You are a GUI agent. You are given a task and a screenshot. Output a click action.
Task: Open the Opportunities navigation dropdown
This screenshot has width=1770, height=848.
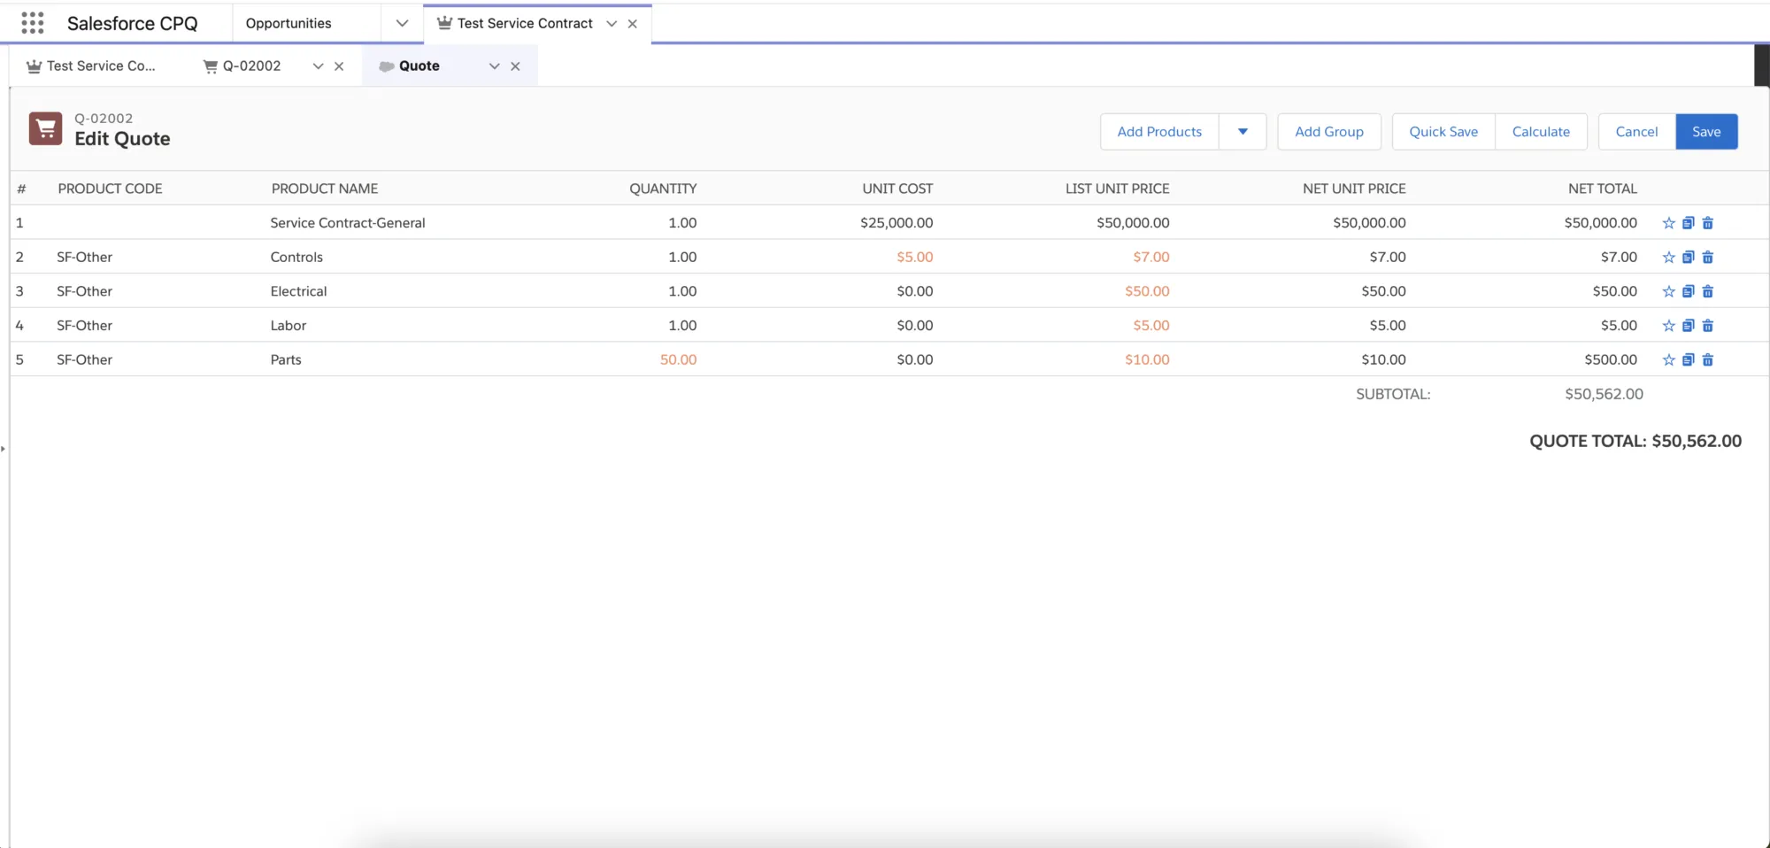402,23
